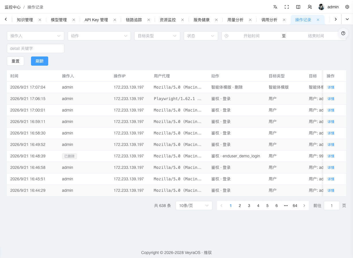The height and width of the screenshot is (258, 353).
Task: Go to page 2
Action: point(240,206)
